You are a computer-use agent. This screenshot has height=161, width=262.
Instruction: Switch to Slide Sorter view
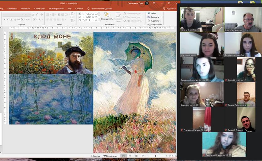pyautogui.click(x=130, y=156)
